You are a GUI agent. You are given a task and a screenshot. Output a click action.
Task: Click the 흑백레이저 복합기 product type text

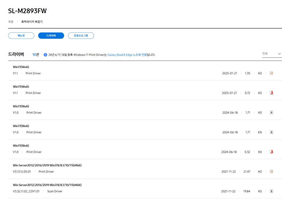(x=32, y=22)
